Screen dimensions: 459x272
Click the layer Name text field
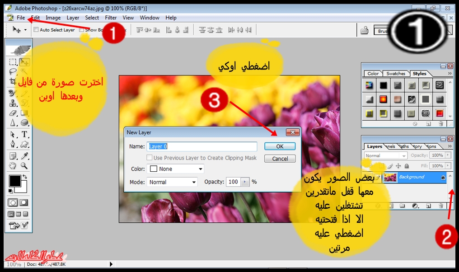[202, 146]
